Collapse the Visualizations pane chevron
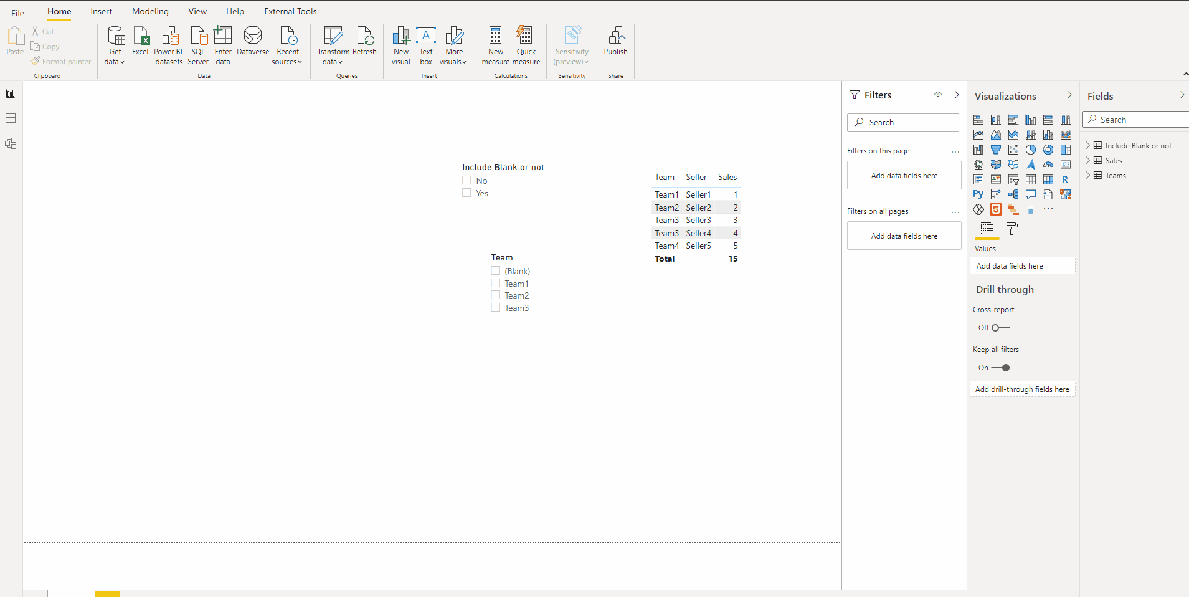 (1069, 95)
